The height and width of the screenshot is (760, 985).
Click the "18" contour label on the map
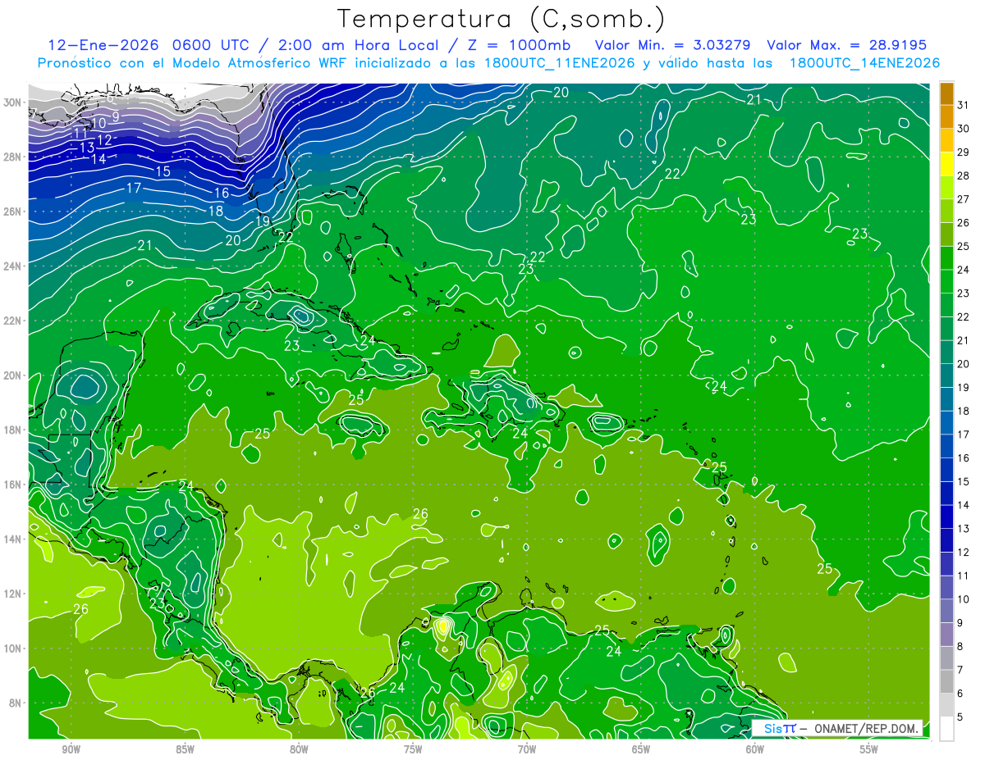(x=216, y=211)
